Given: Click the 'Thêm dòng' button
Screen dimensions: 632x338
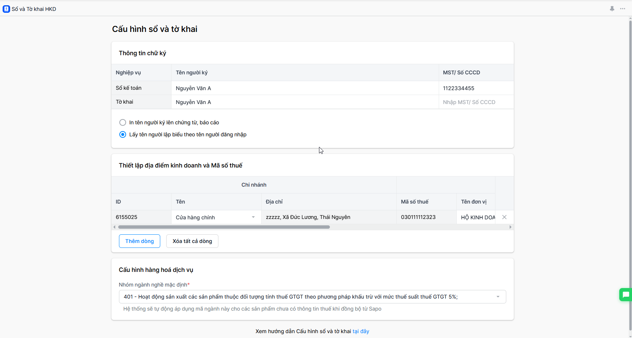Looking at the screenshot, I should 140,241.
